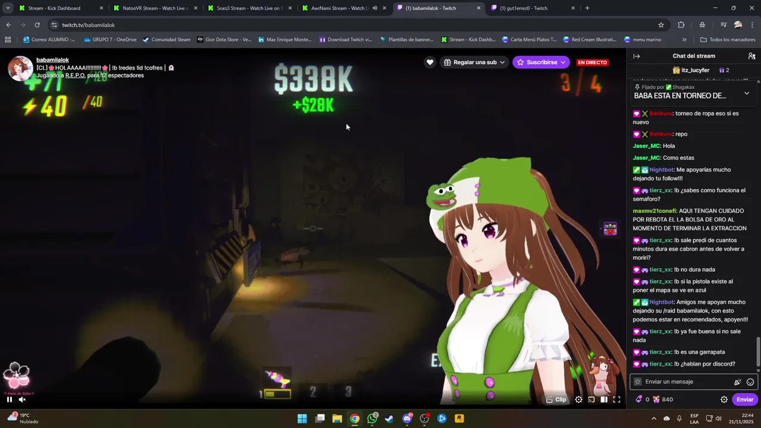This screenshot has height=428, width=761.
Task: Open a new browser tab
Action: pos(587,8)
